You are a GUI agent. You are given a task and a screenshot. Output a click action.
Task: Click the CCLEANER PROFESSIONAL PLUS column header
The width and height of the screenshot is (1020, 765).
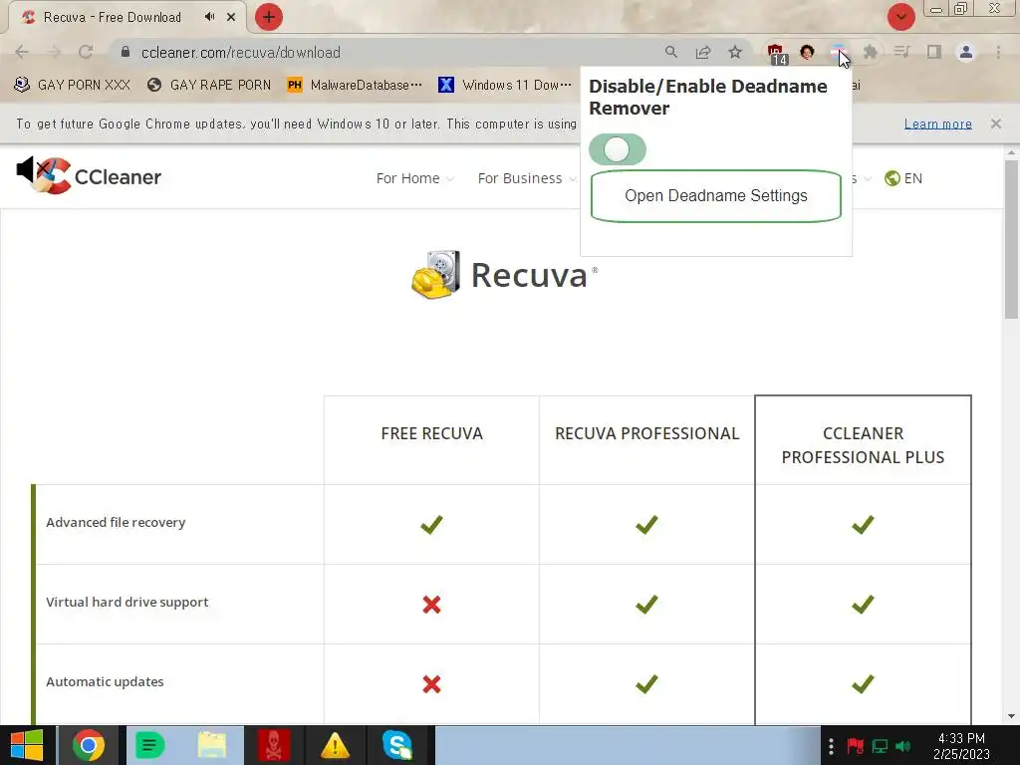tap(863, 445)
